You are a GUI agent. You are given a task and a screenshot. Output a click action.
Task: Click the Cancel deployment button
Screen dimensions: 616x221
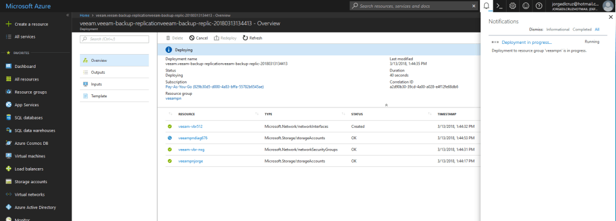[199, 38]
